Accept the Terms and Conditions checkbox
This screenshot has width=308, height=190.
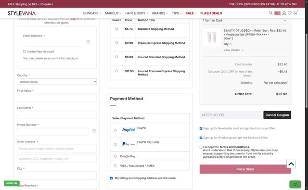tap(201, 147)
